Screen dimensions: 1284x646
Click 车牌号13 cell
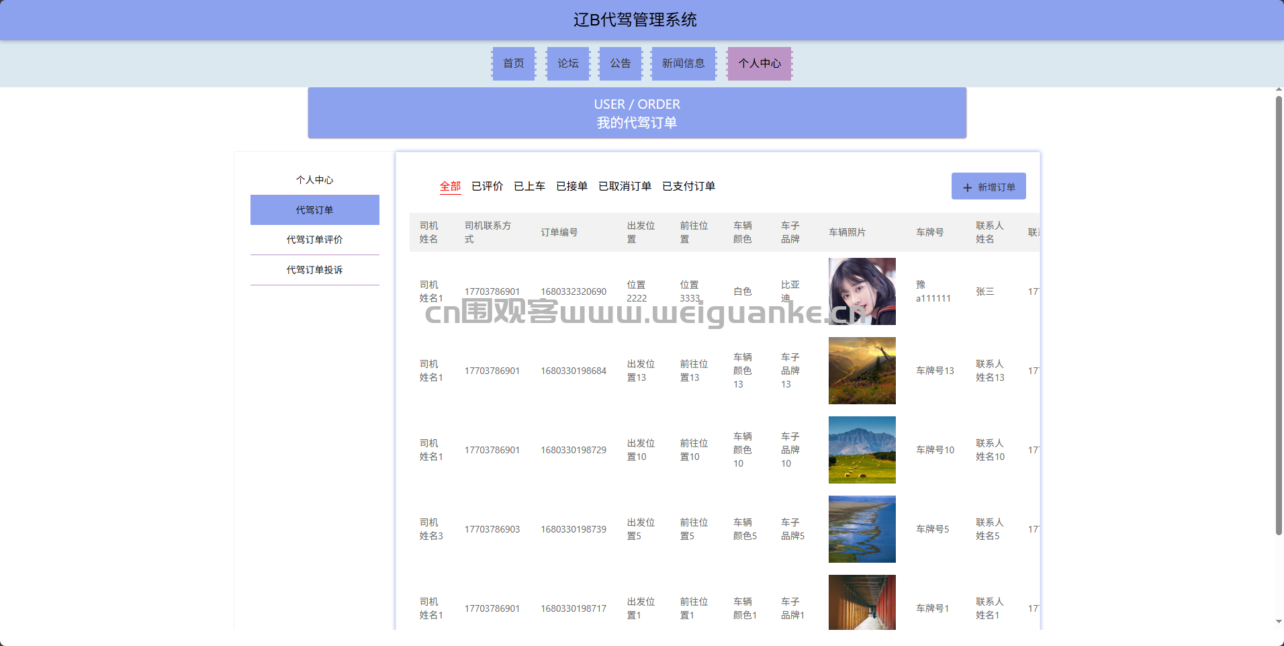click(x=935, y=371)
